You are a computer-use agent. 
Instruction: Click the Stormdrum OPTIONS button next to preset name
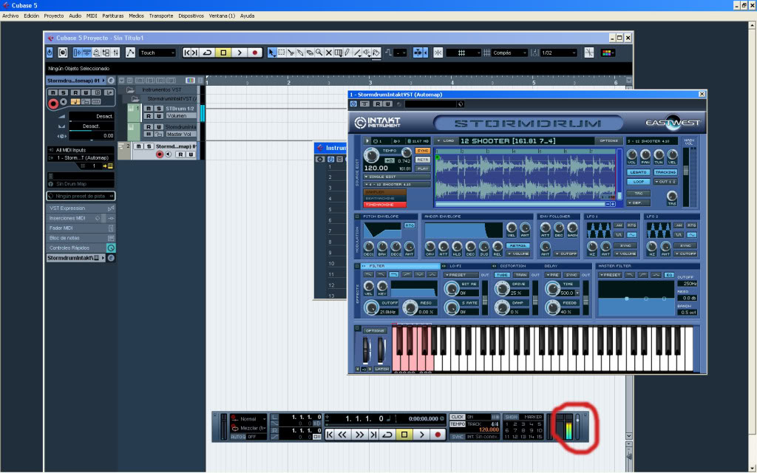click(609, 140)
